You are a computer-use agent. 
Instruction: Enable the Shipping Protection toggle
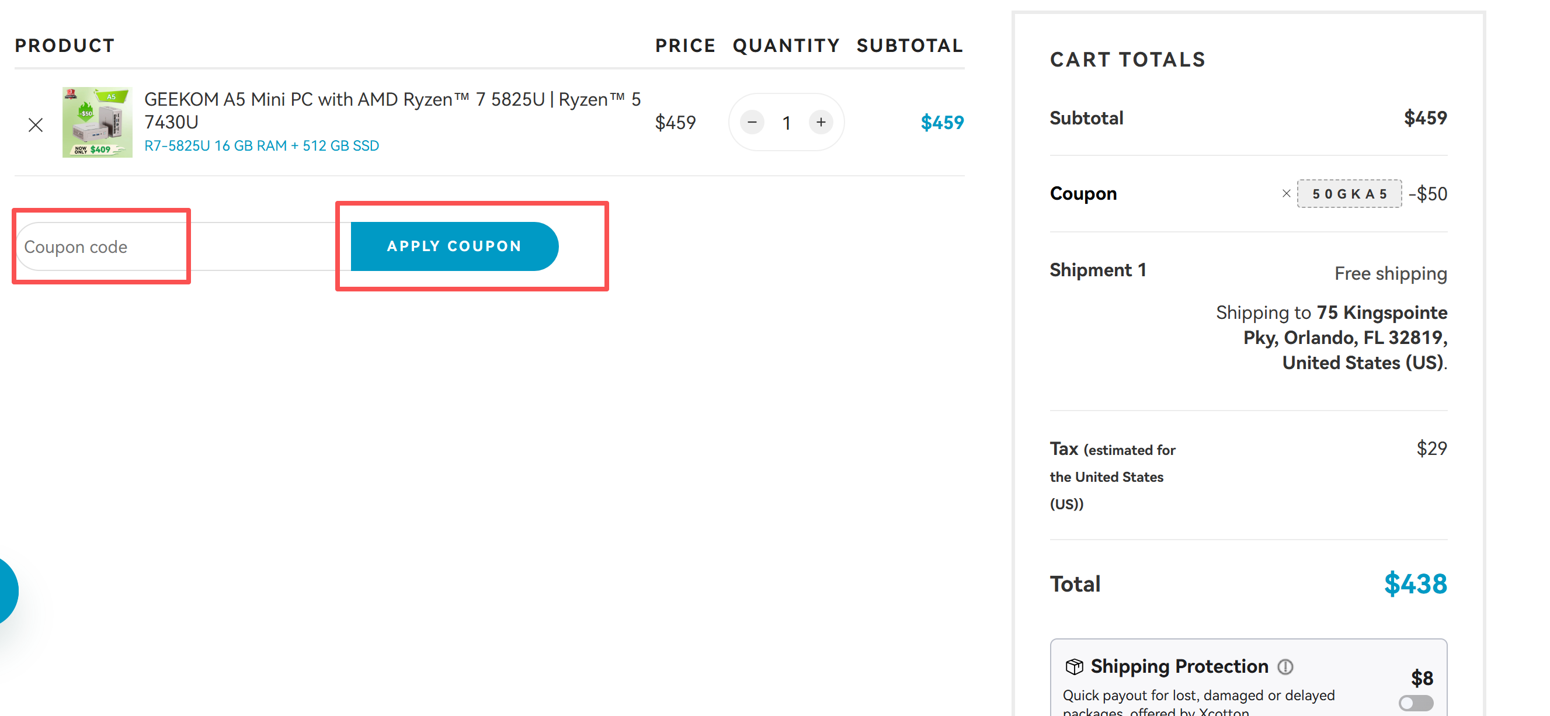click(x=1415, y=703)
